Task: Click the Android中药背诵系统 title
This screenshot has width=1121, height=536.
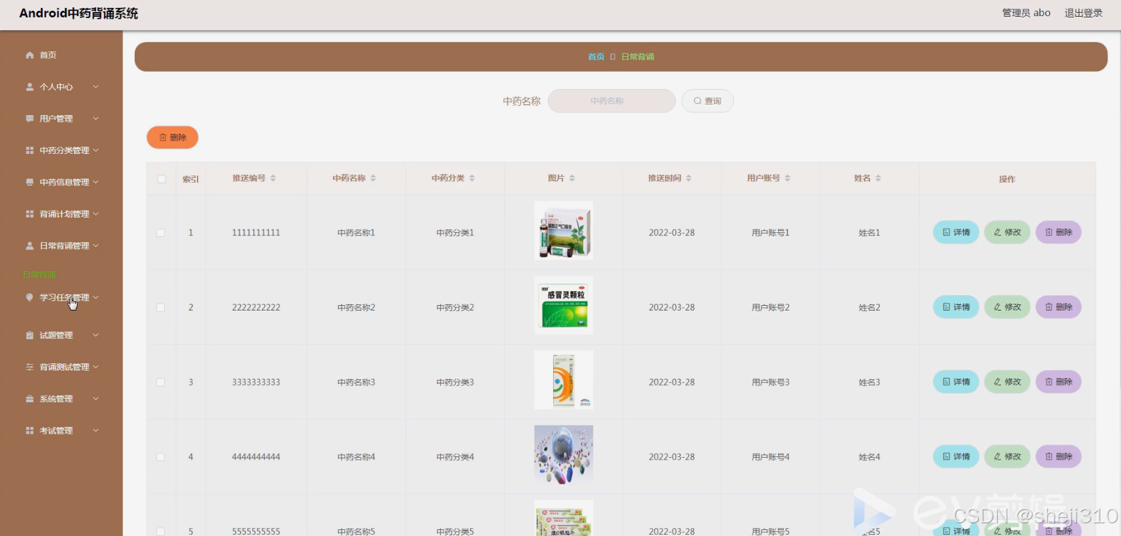Action: pos(78,13)
